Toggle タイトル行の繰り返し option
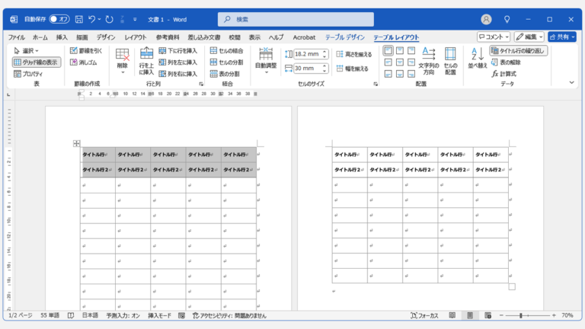Screen dimensions: 585x329 pos(518,51)
